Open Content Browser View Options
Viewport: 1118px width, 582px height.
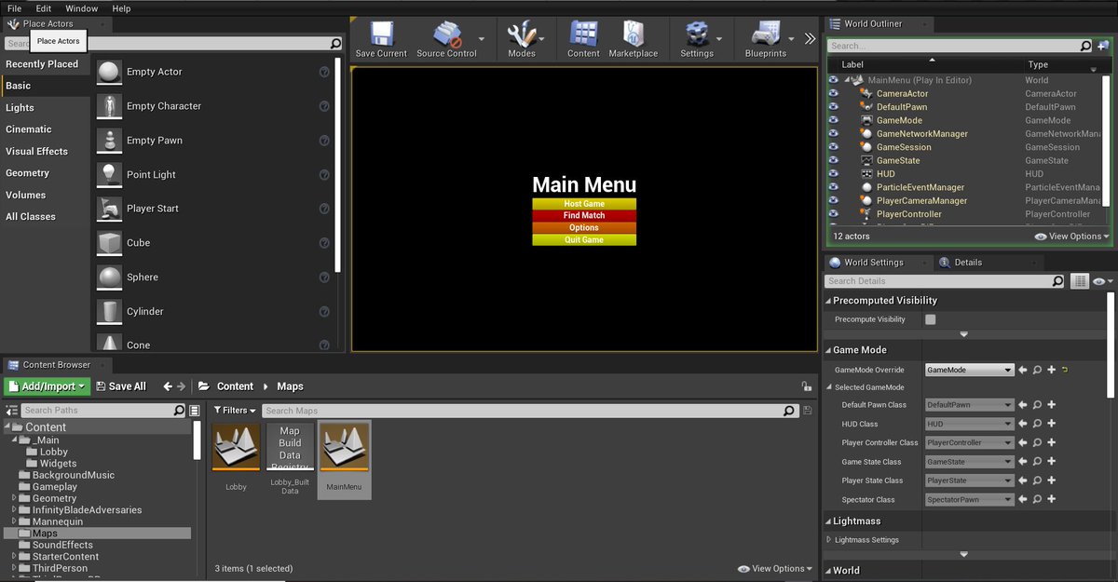coord(775,569)
